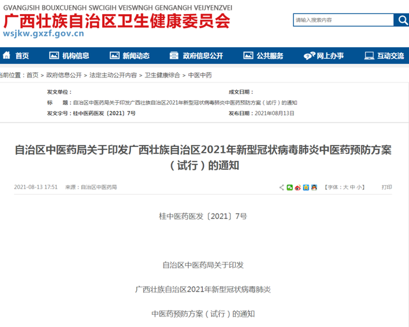Set font size to 中

point(352,187)
